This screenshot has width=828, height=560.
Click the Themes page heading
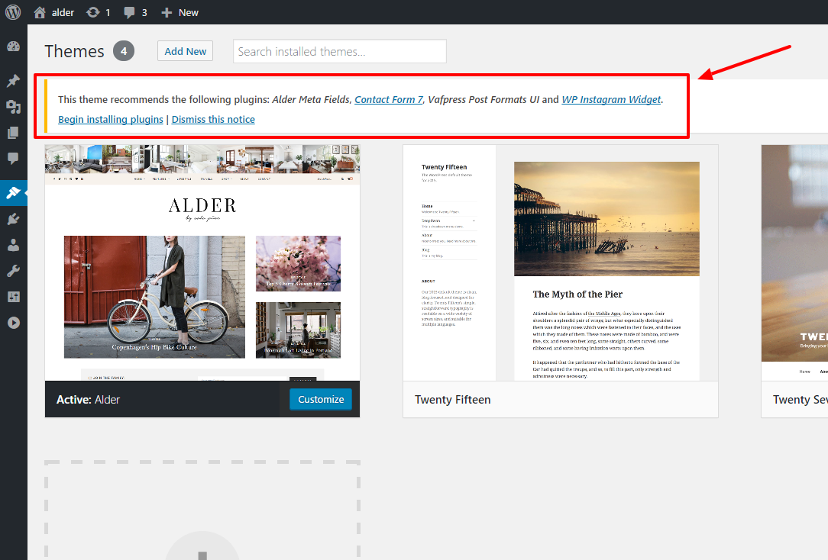tap(74, 51)
